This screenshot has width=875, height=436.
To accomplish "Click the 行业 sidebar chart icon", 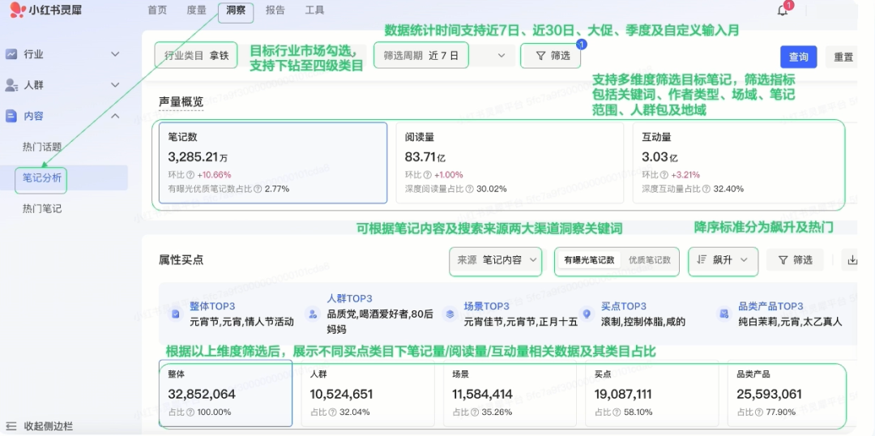I will pos(11,54).
